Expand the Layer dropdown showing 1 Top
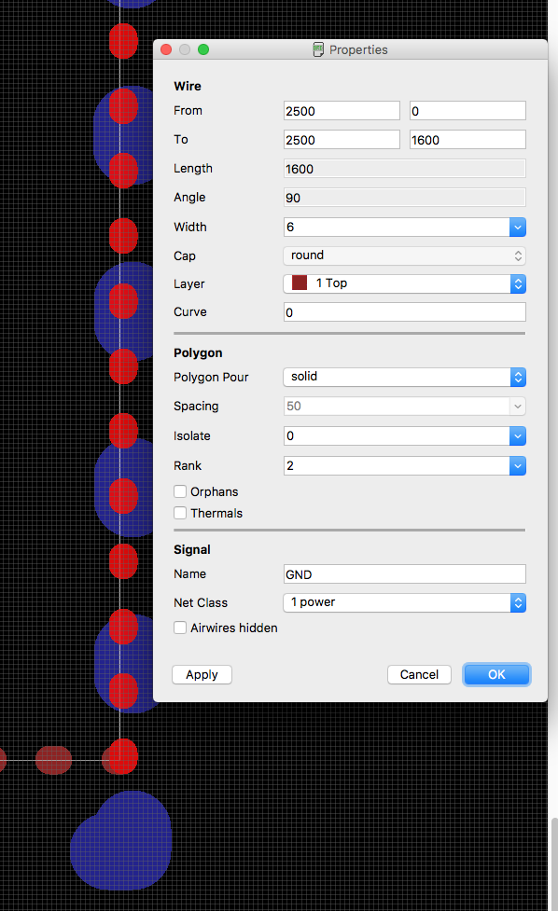This screenshot has height=911, width=558. pyautogui.click(x=405, y=283)
